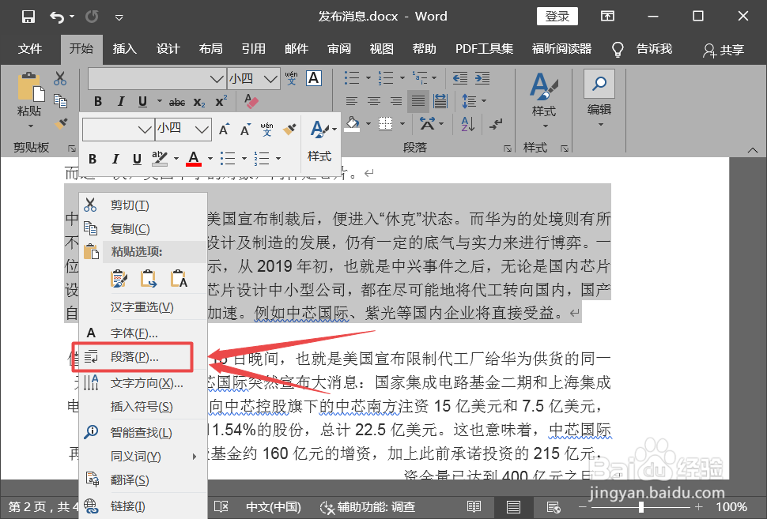Click the 共享 share button
This screenshot has height=519, width=767.
coord(724,50)
